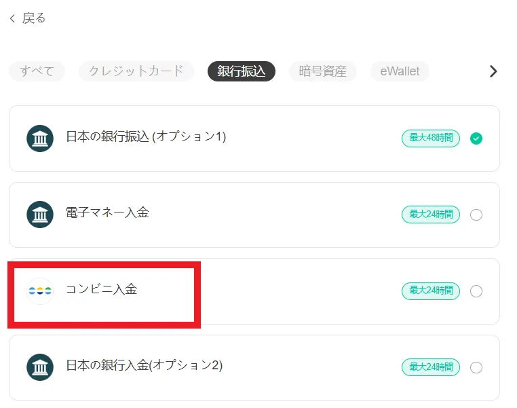Open the クレジットカード tab
This screenshot has height=408, width=517.
(x=136, y=71)
